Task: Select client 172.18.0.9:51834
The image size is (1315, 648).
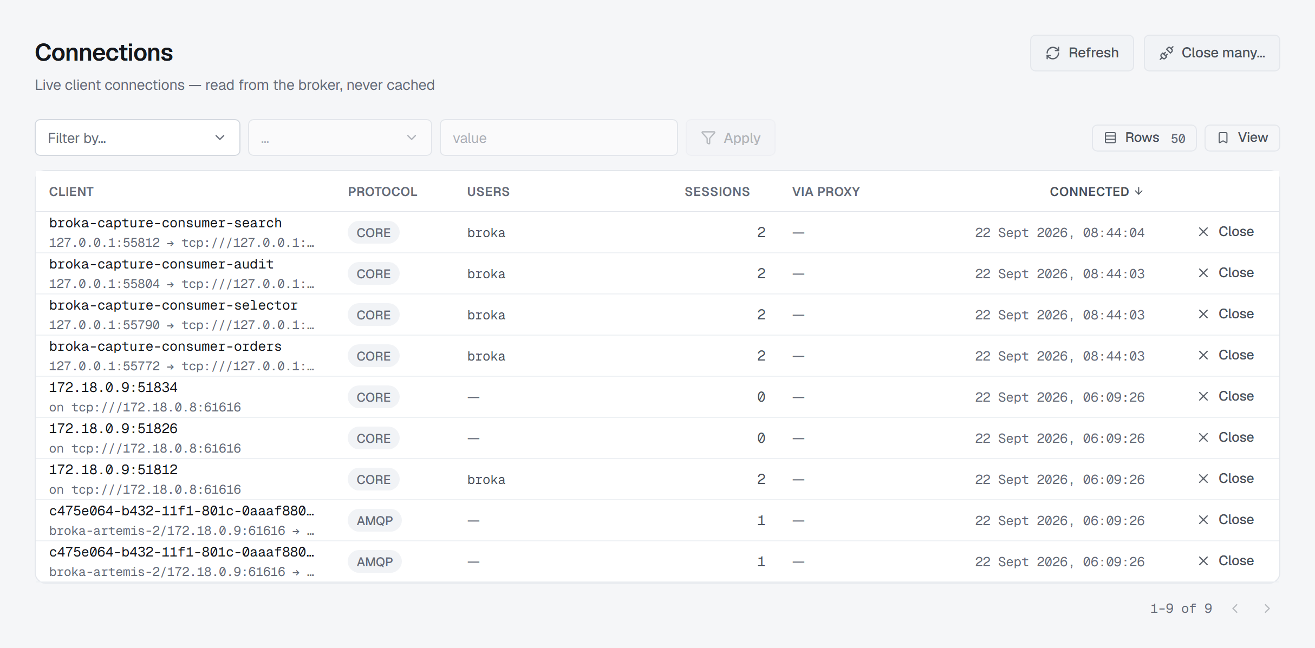Action: pos(113,388)
